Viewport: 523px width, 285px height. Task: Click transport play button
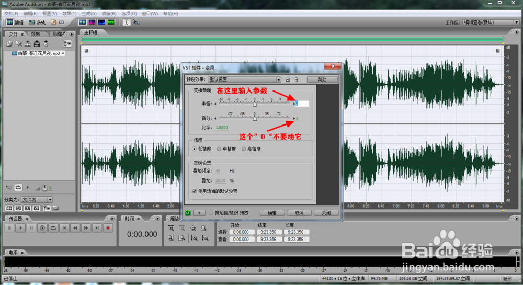[x=20, y=228]
